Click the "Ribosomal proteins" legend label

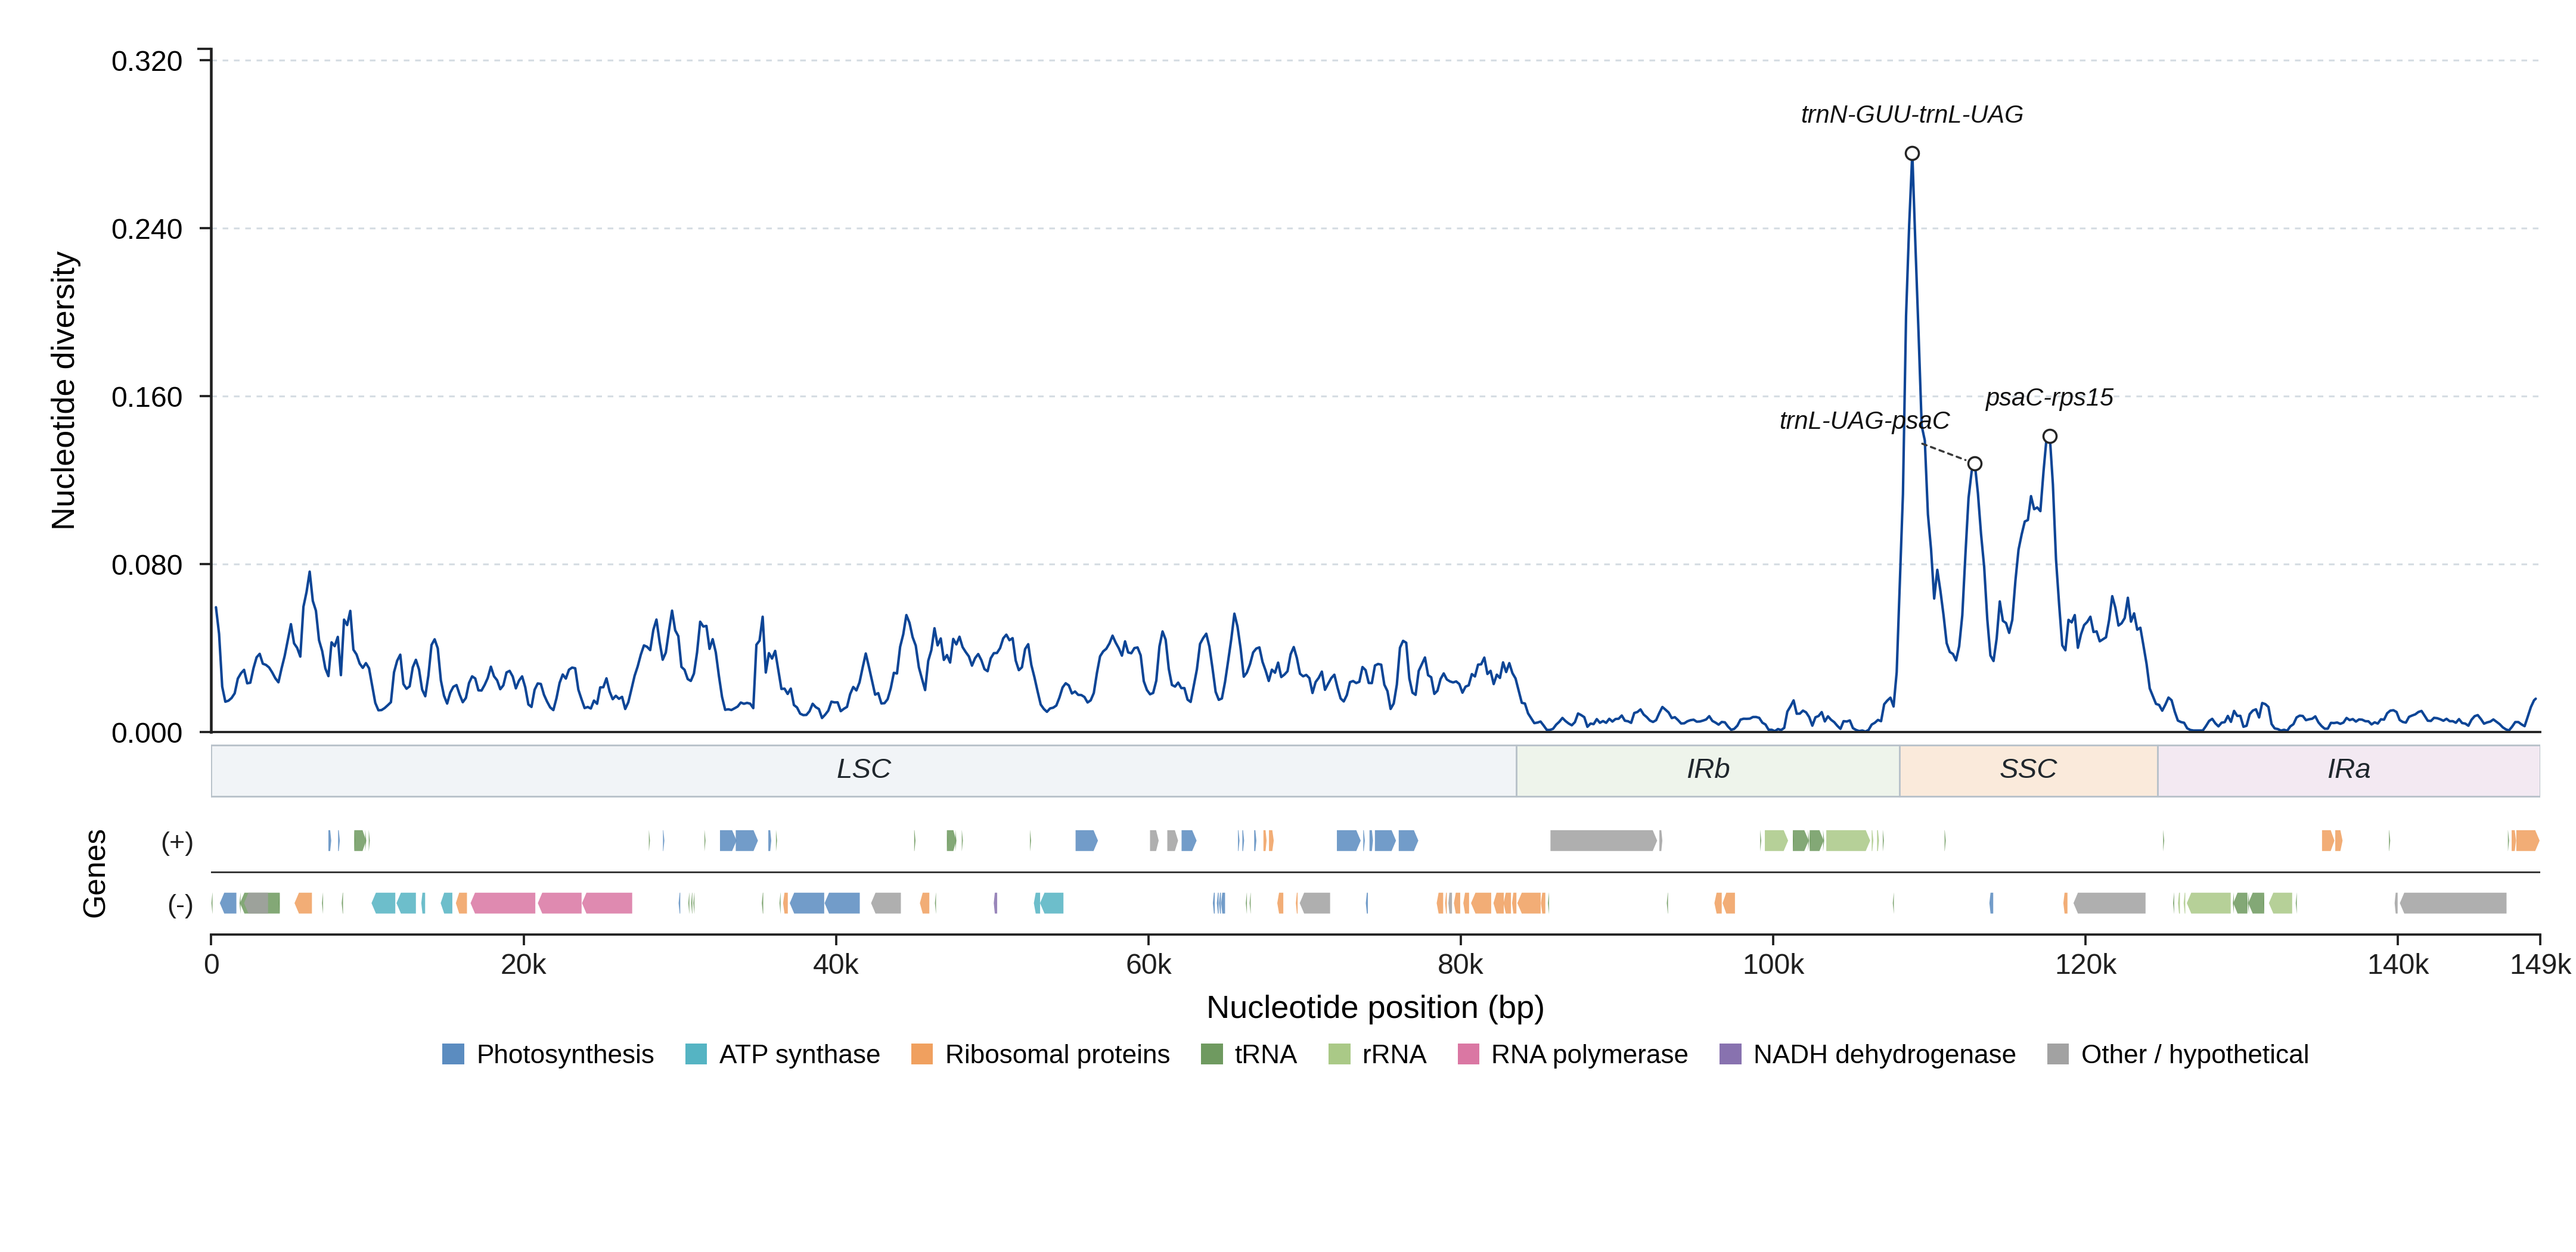[x=1057, y=1054]
